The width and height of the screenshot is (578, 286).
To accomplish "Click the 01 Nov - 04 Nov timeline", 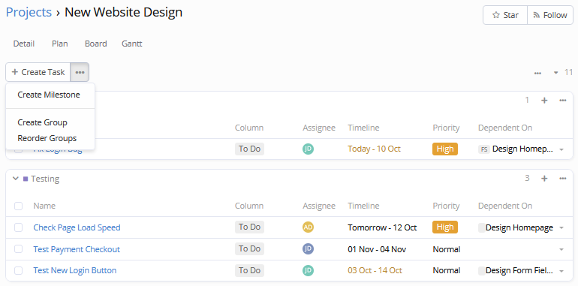I will 377,249.
